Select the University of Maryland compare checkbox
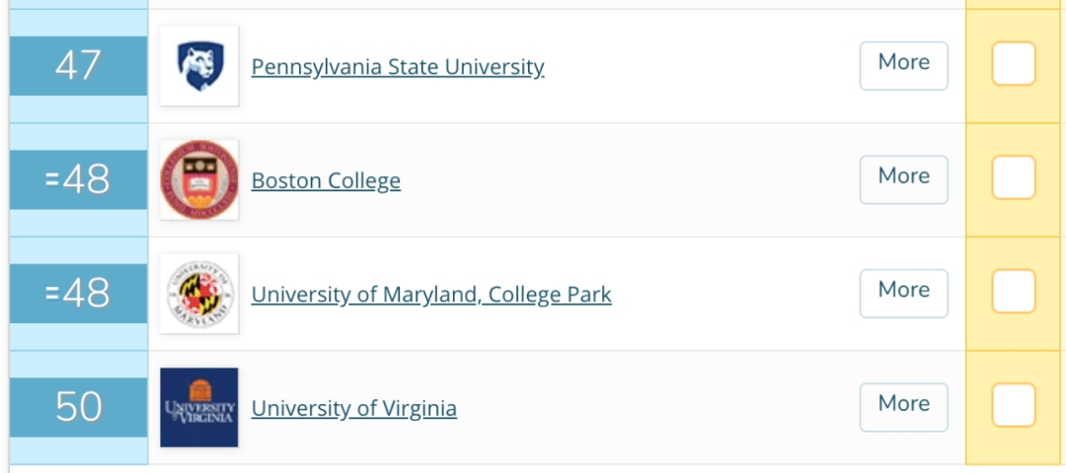Screen dimensions: 1066x473 (x=1013, y=293)
